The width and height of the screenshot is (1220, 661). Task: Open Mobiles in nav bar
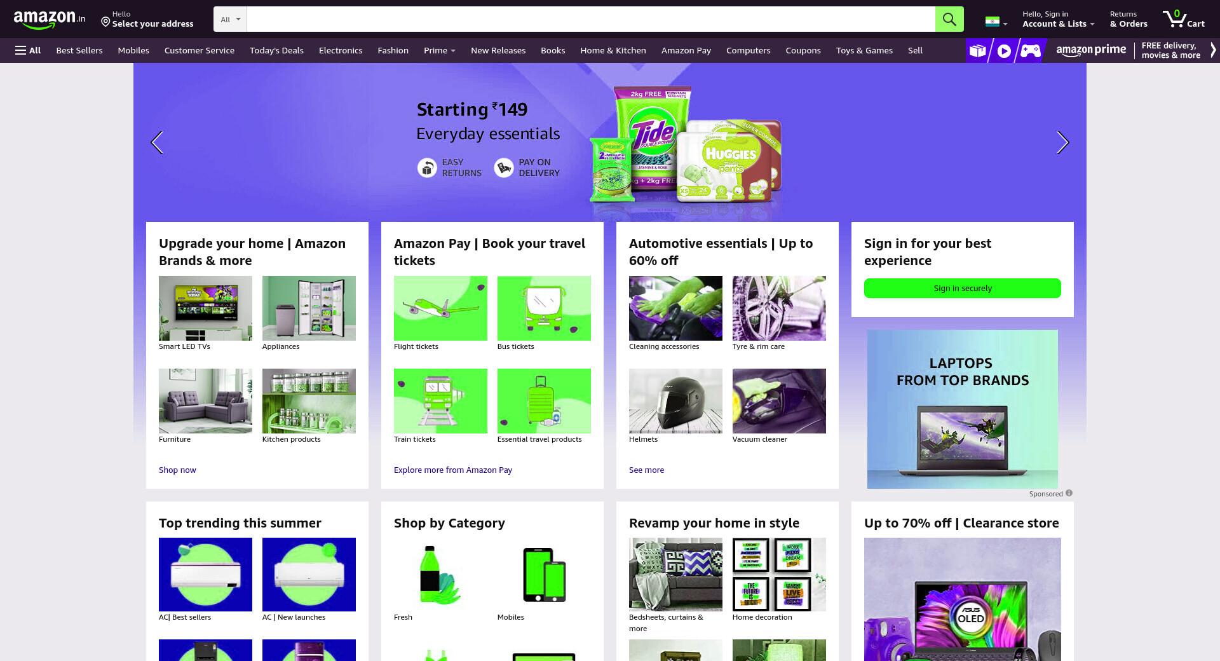[x=133, y=50]
